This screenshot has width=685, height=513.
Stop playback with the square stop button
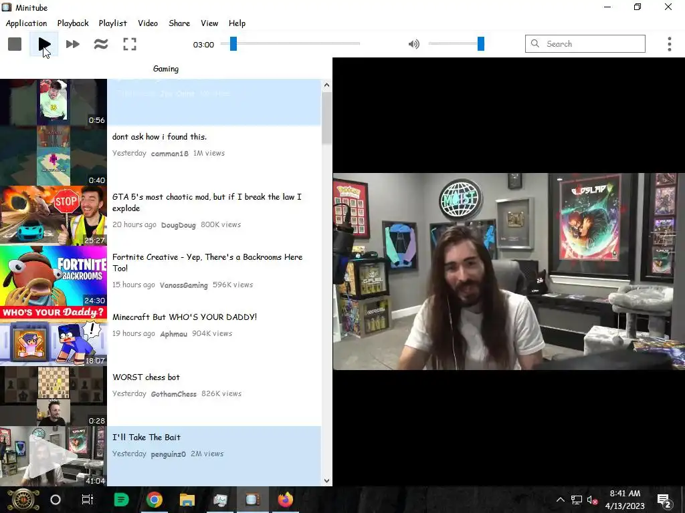(15, 44)
